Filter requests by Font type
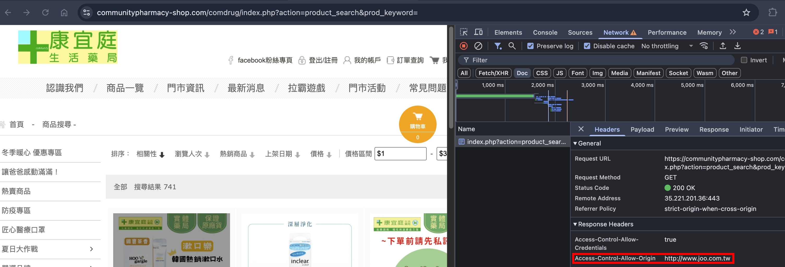Image resolution: width=785 pixels, height=267 pixels. pyautogui.click(x=577, y=73)
